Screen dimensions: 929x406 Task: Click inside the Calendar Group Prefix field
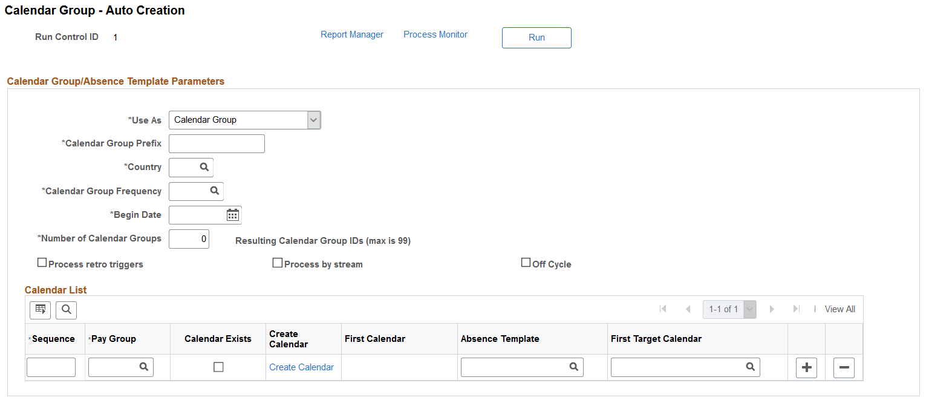pyautogui.click(x=216, y=143)
